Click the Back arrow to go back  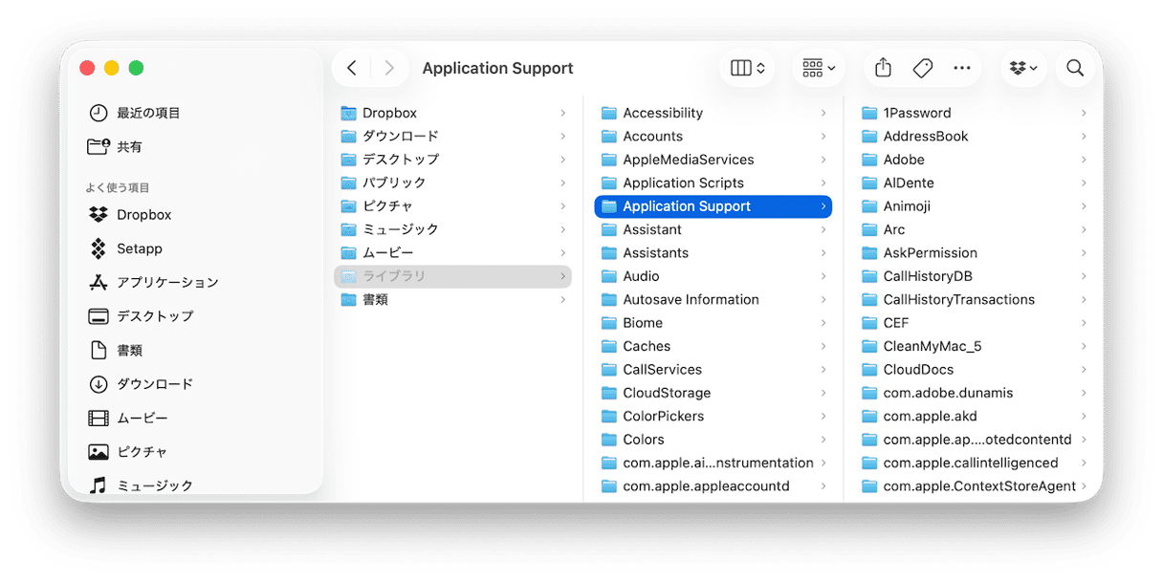point(350,67)
